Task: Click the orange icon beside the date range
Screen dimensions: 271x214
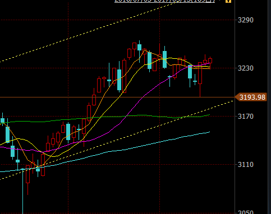Action: [228, 1]
